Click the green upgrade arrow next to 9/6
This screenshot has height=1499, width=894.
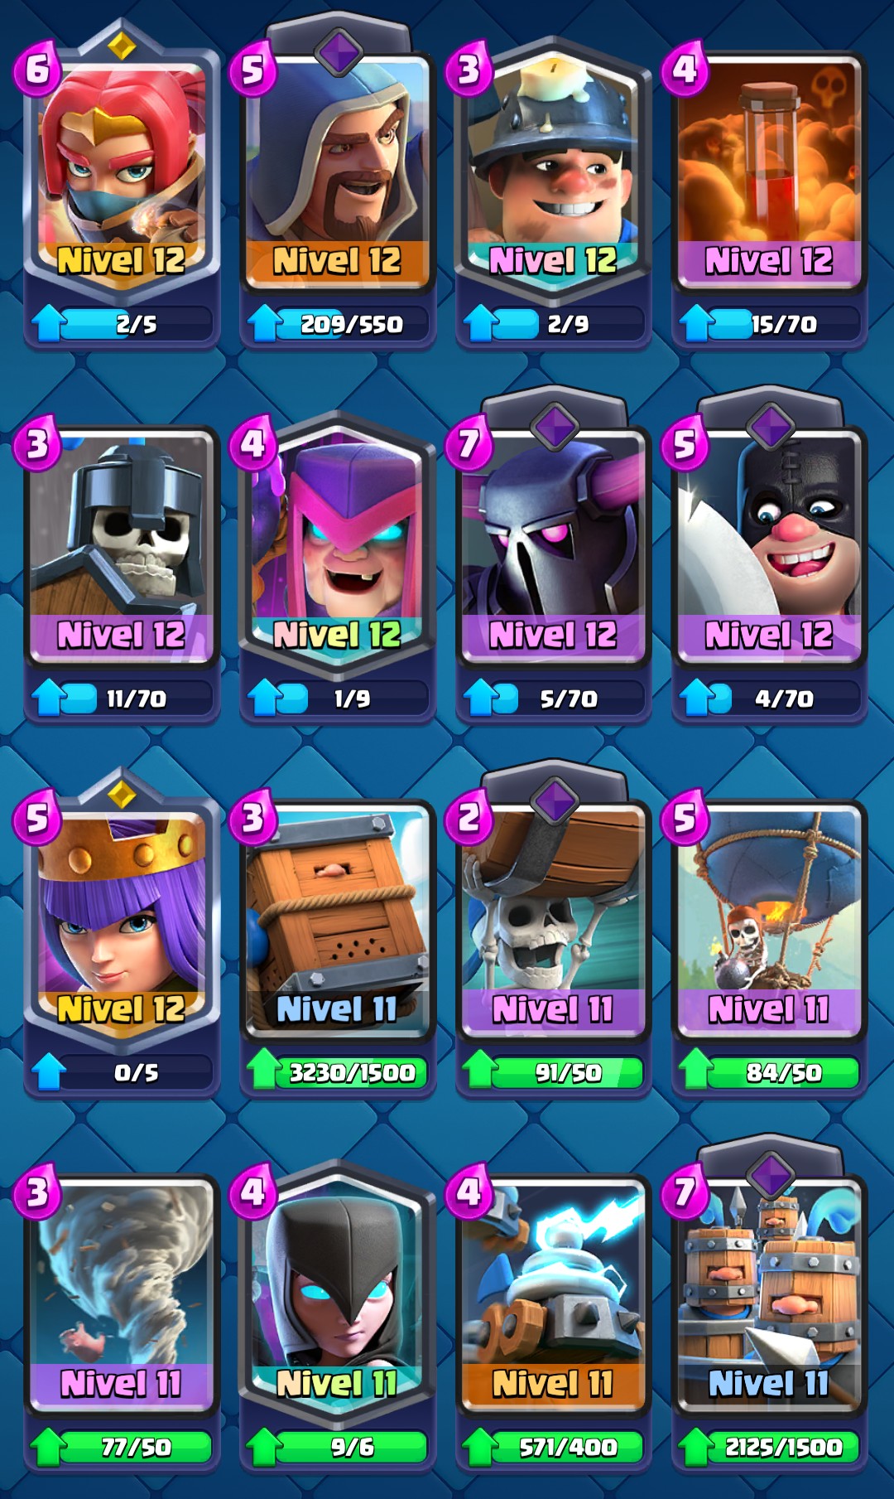tap(265, 1447)
